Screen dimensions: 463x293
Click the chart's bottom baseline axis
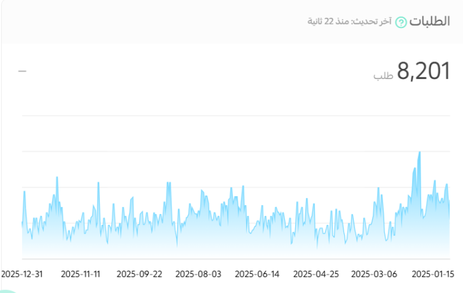coord(235,258)
